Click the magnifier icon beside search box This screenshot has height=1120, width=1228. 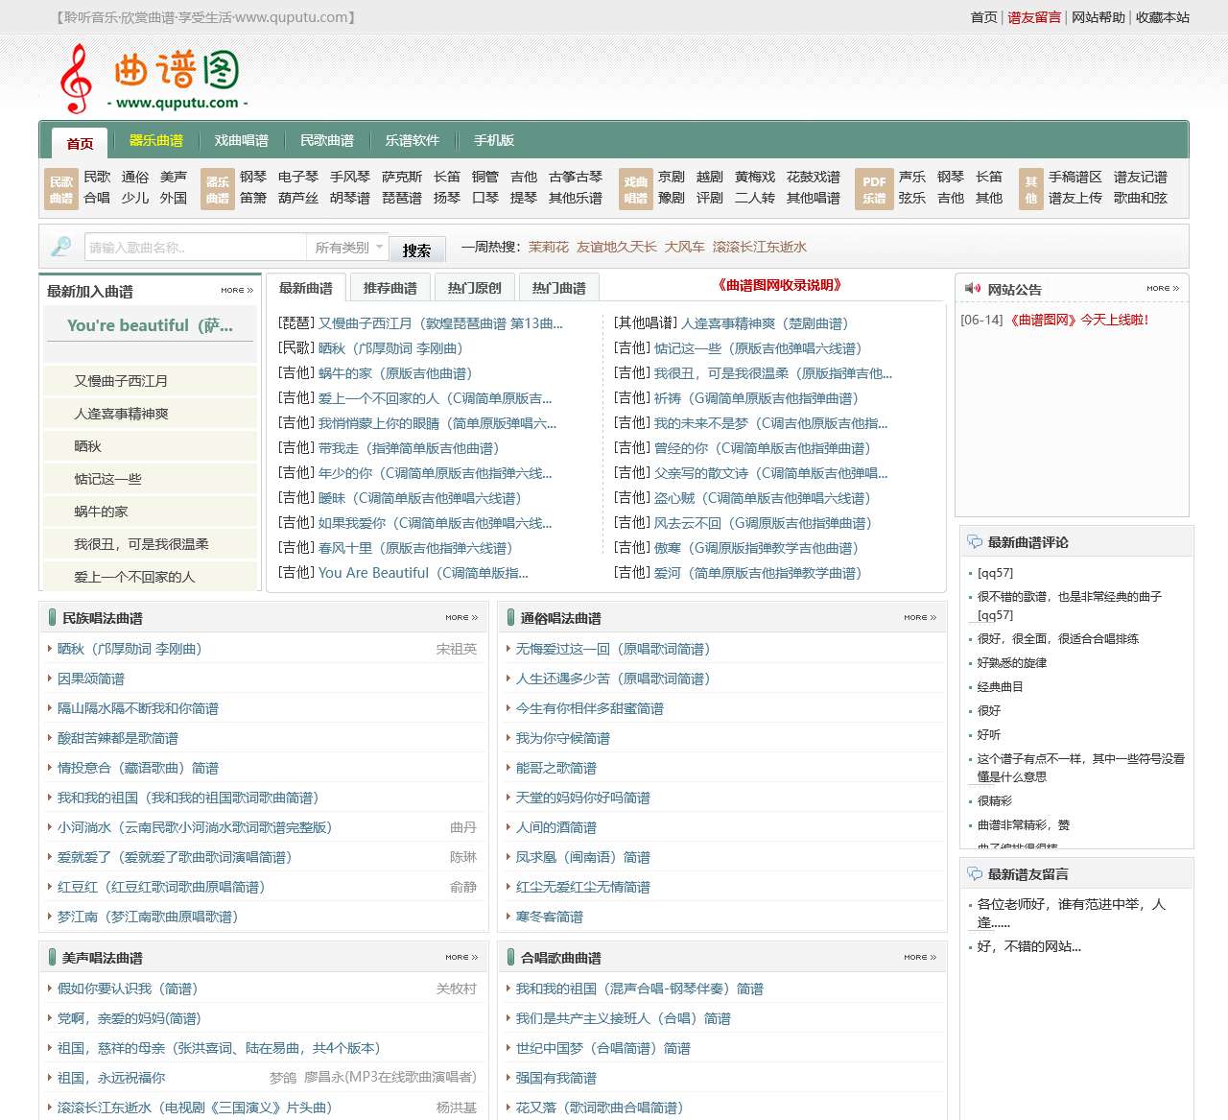pos(61,247)
